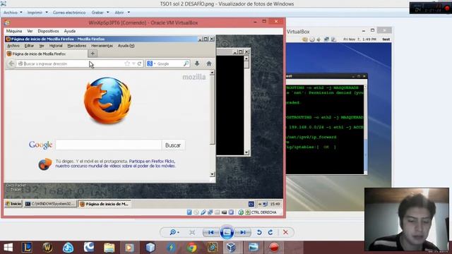452x254 pixels.
Task: Click Correo electrónico in Photo Viewer
Action: [69, 13]
